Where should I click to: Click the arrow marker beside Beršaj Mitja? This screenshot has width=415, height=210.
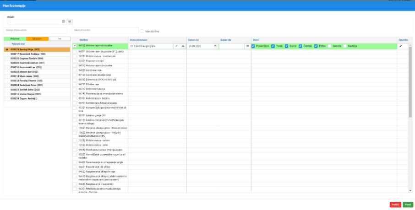7,49
